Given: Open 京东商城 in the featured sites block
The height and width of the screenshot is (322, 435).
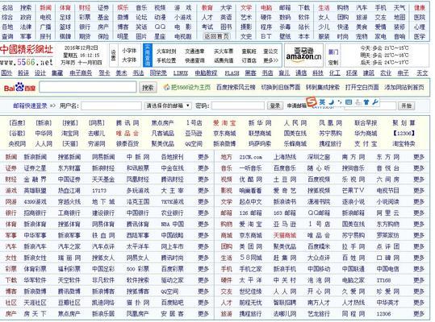Looking at the screenshot, I should click(224, 134).
